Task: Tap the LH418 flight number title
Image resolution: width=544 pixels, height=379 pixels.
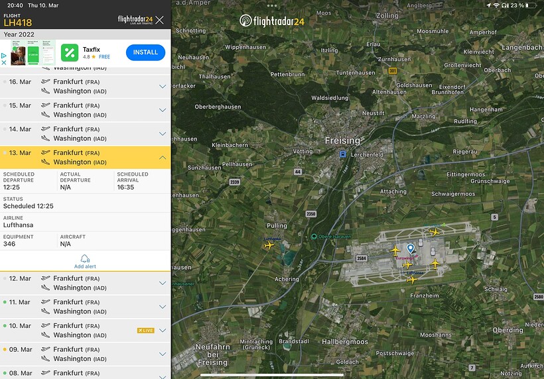Action: [18, 23]
